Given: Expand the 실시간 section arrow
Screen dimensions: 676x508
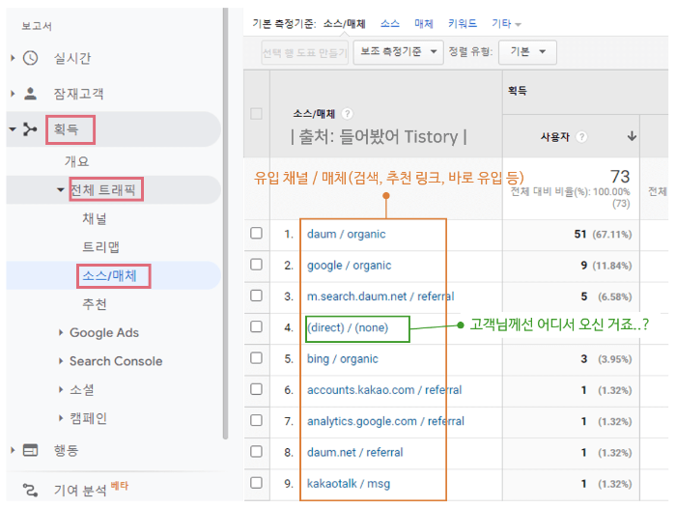Looking at the screenshot, I should 13,58.
